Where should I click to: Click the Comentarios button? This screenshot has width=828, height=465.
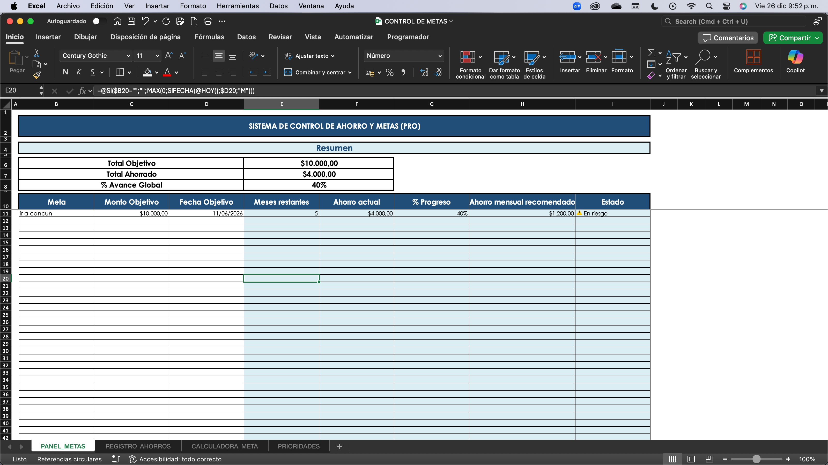728,38
